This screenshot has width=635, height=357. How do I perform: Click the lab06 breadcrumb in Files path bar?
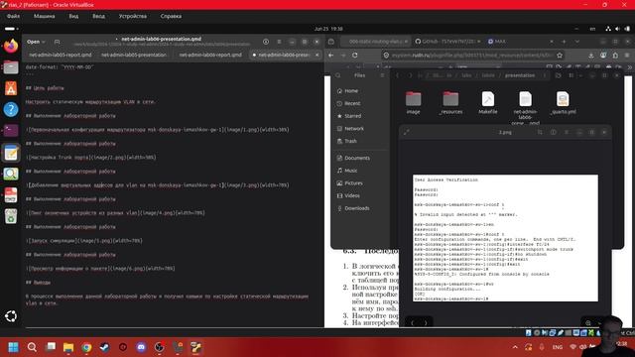tap(488, 75)
